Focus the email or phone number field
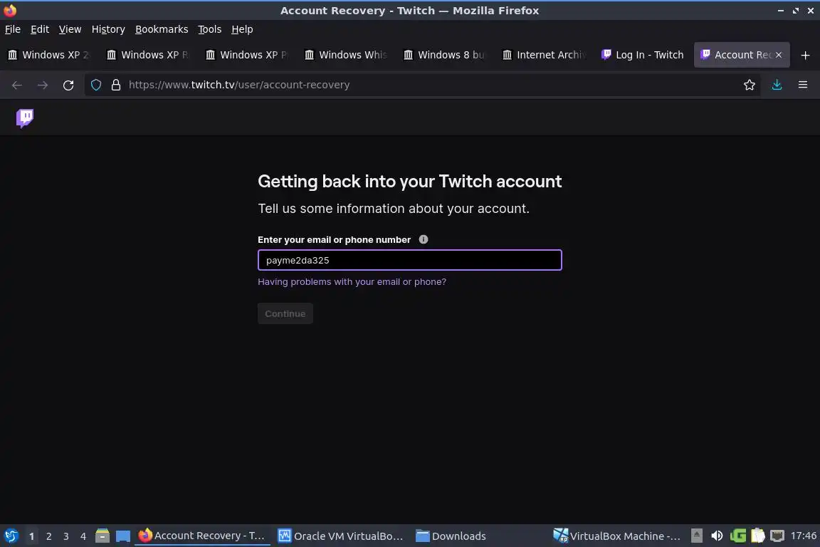This screenshot has height=547, width=820. 409,260
